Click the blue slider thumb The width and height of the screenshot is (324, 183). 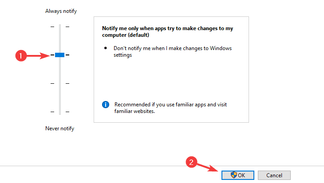60,55
